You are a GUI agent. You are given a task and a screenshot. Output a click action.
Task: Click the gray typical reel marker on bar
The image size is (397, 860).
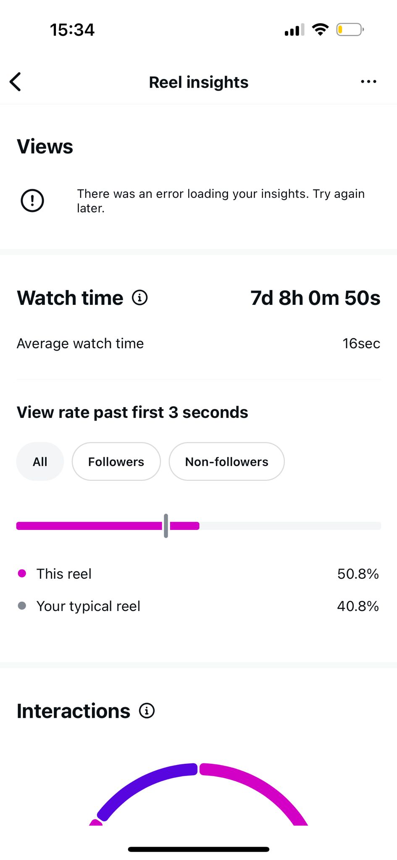pyautogui.click(x=166, y=526)
